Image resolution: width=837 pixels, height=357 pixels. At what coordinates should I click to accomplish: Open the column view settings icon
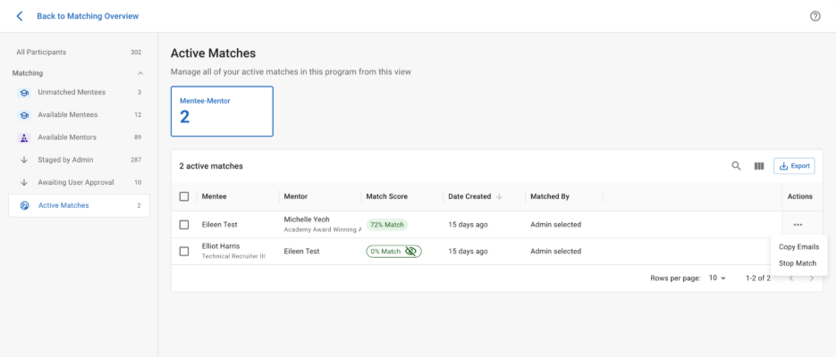(758, 166)
